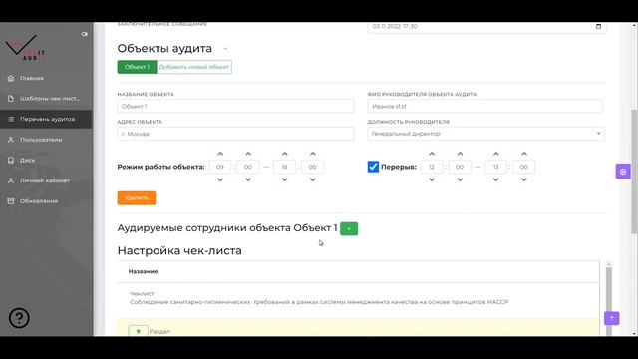Go to Пользователи section
The height and width of the screenshot is (359, 638).
41,140
